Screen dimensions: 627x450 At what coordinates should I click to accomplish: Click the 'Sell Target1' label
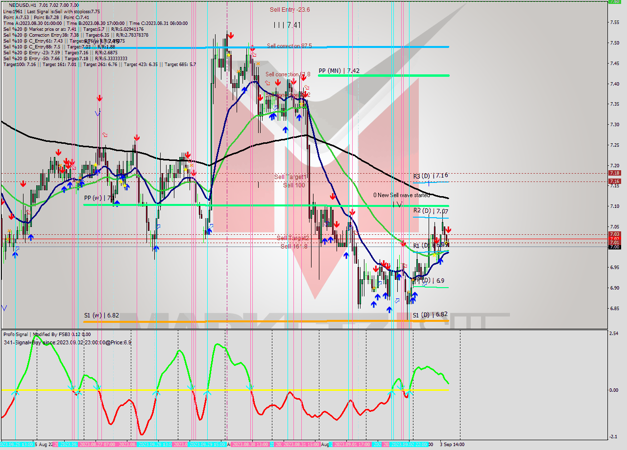tap(290, 177)
